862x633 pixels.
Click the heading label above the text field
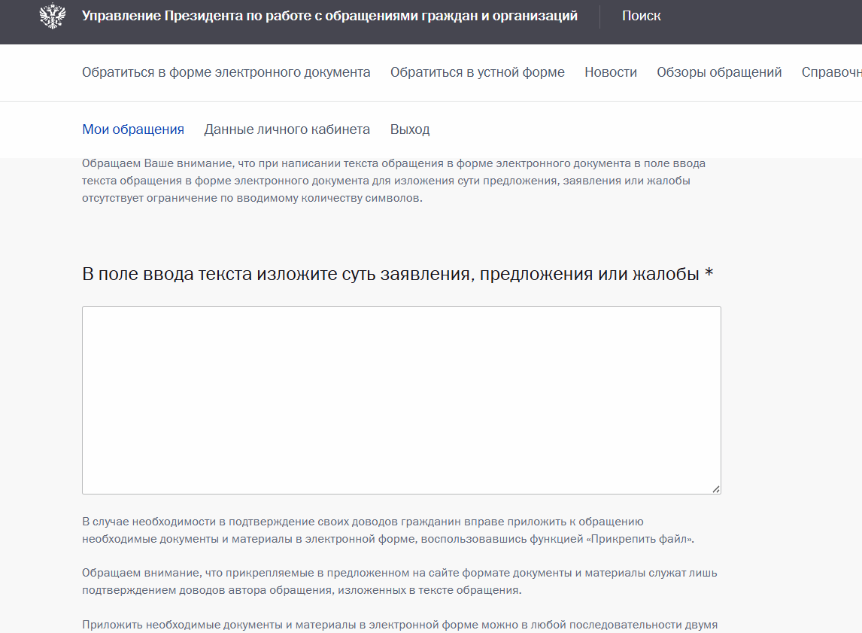[x=391, y=274]
